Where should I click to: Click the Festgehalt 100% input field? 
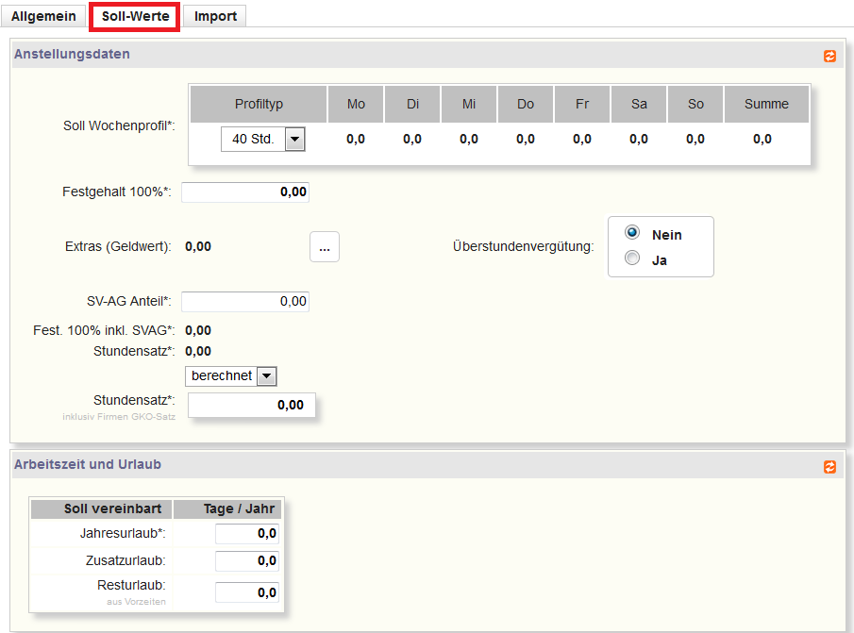click(245, 192)
